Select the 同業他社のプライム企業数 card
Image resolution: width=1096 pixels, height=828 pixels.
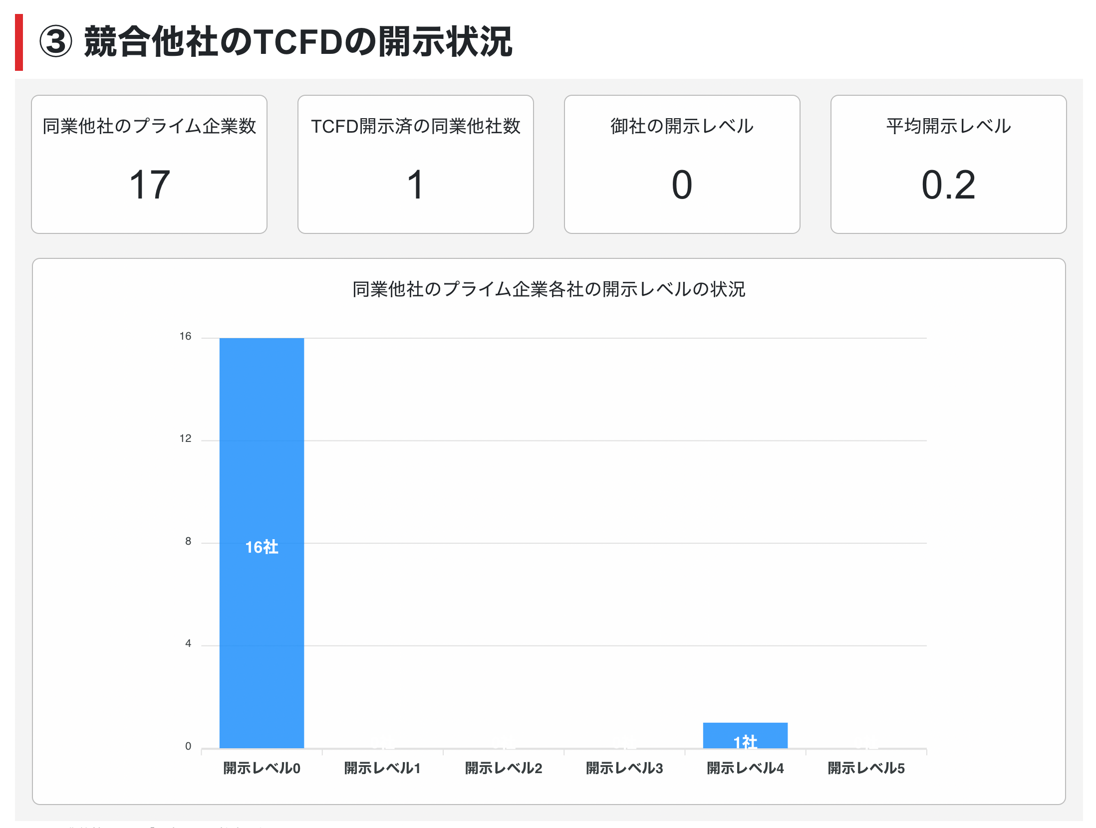[x=149, y=164]
